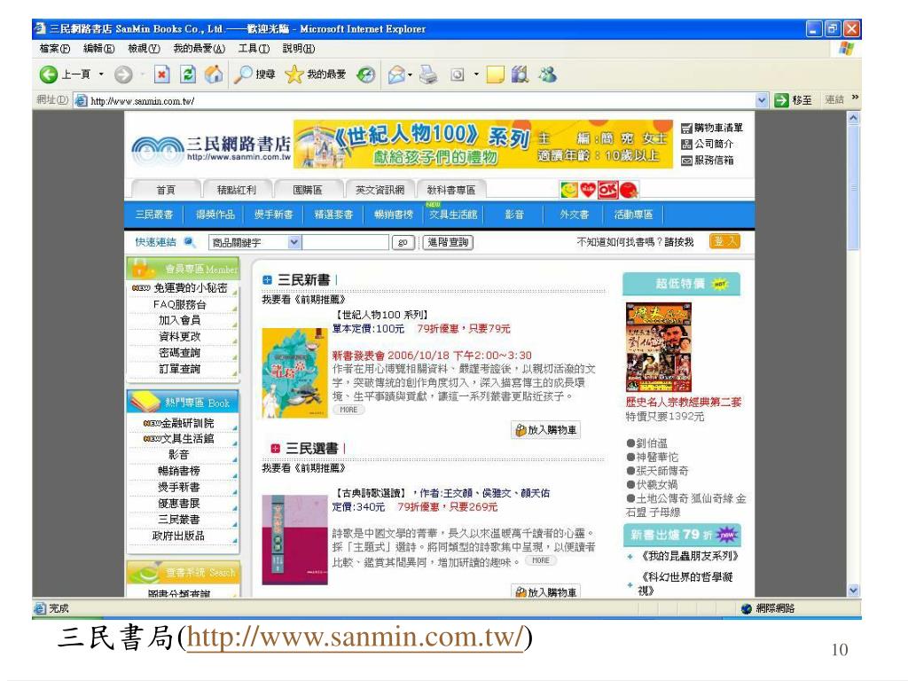Viewport: 908px width, 681px height.
Task: Stop page loading with red X icon
Action: coord(162,74)
